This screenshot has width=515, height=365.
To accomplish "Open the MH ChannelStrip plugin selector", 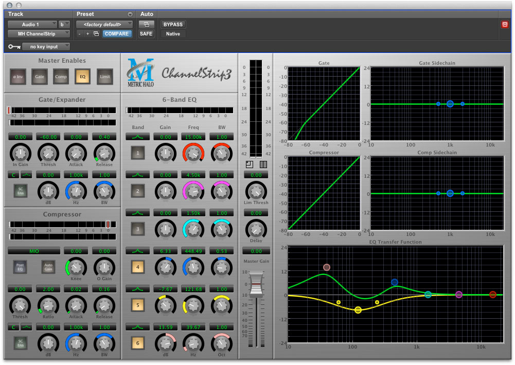I will (x=39, y=34).
